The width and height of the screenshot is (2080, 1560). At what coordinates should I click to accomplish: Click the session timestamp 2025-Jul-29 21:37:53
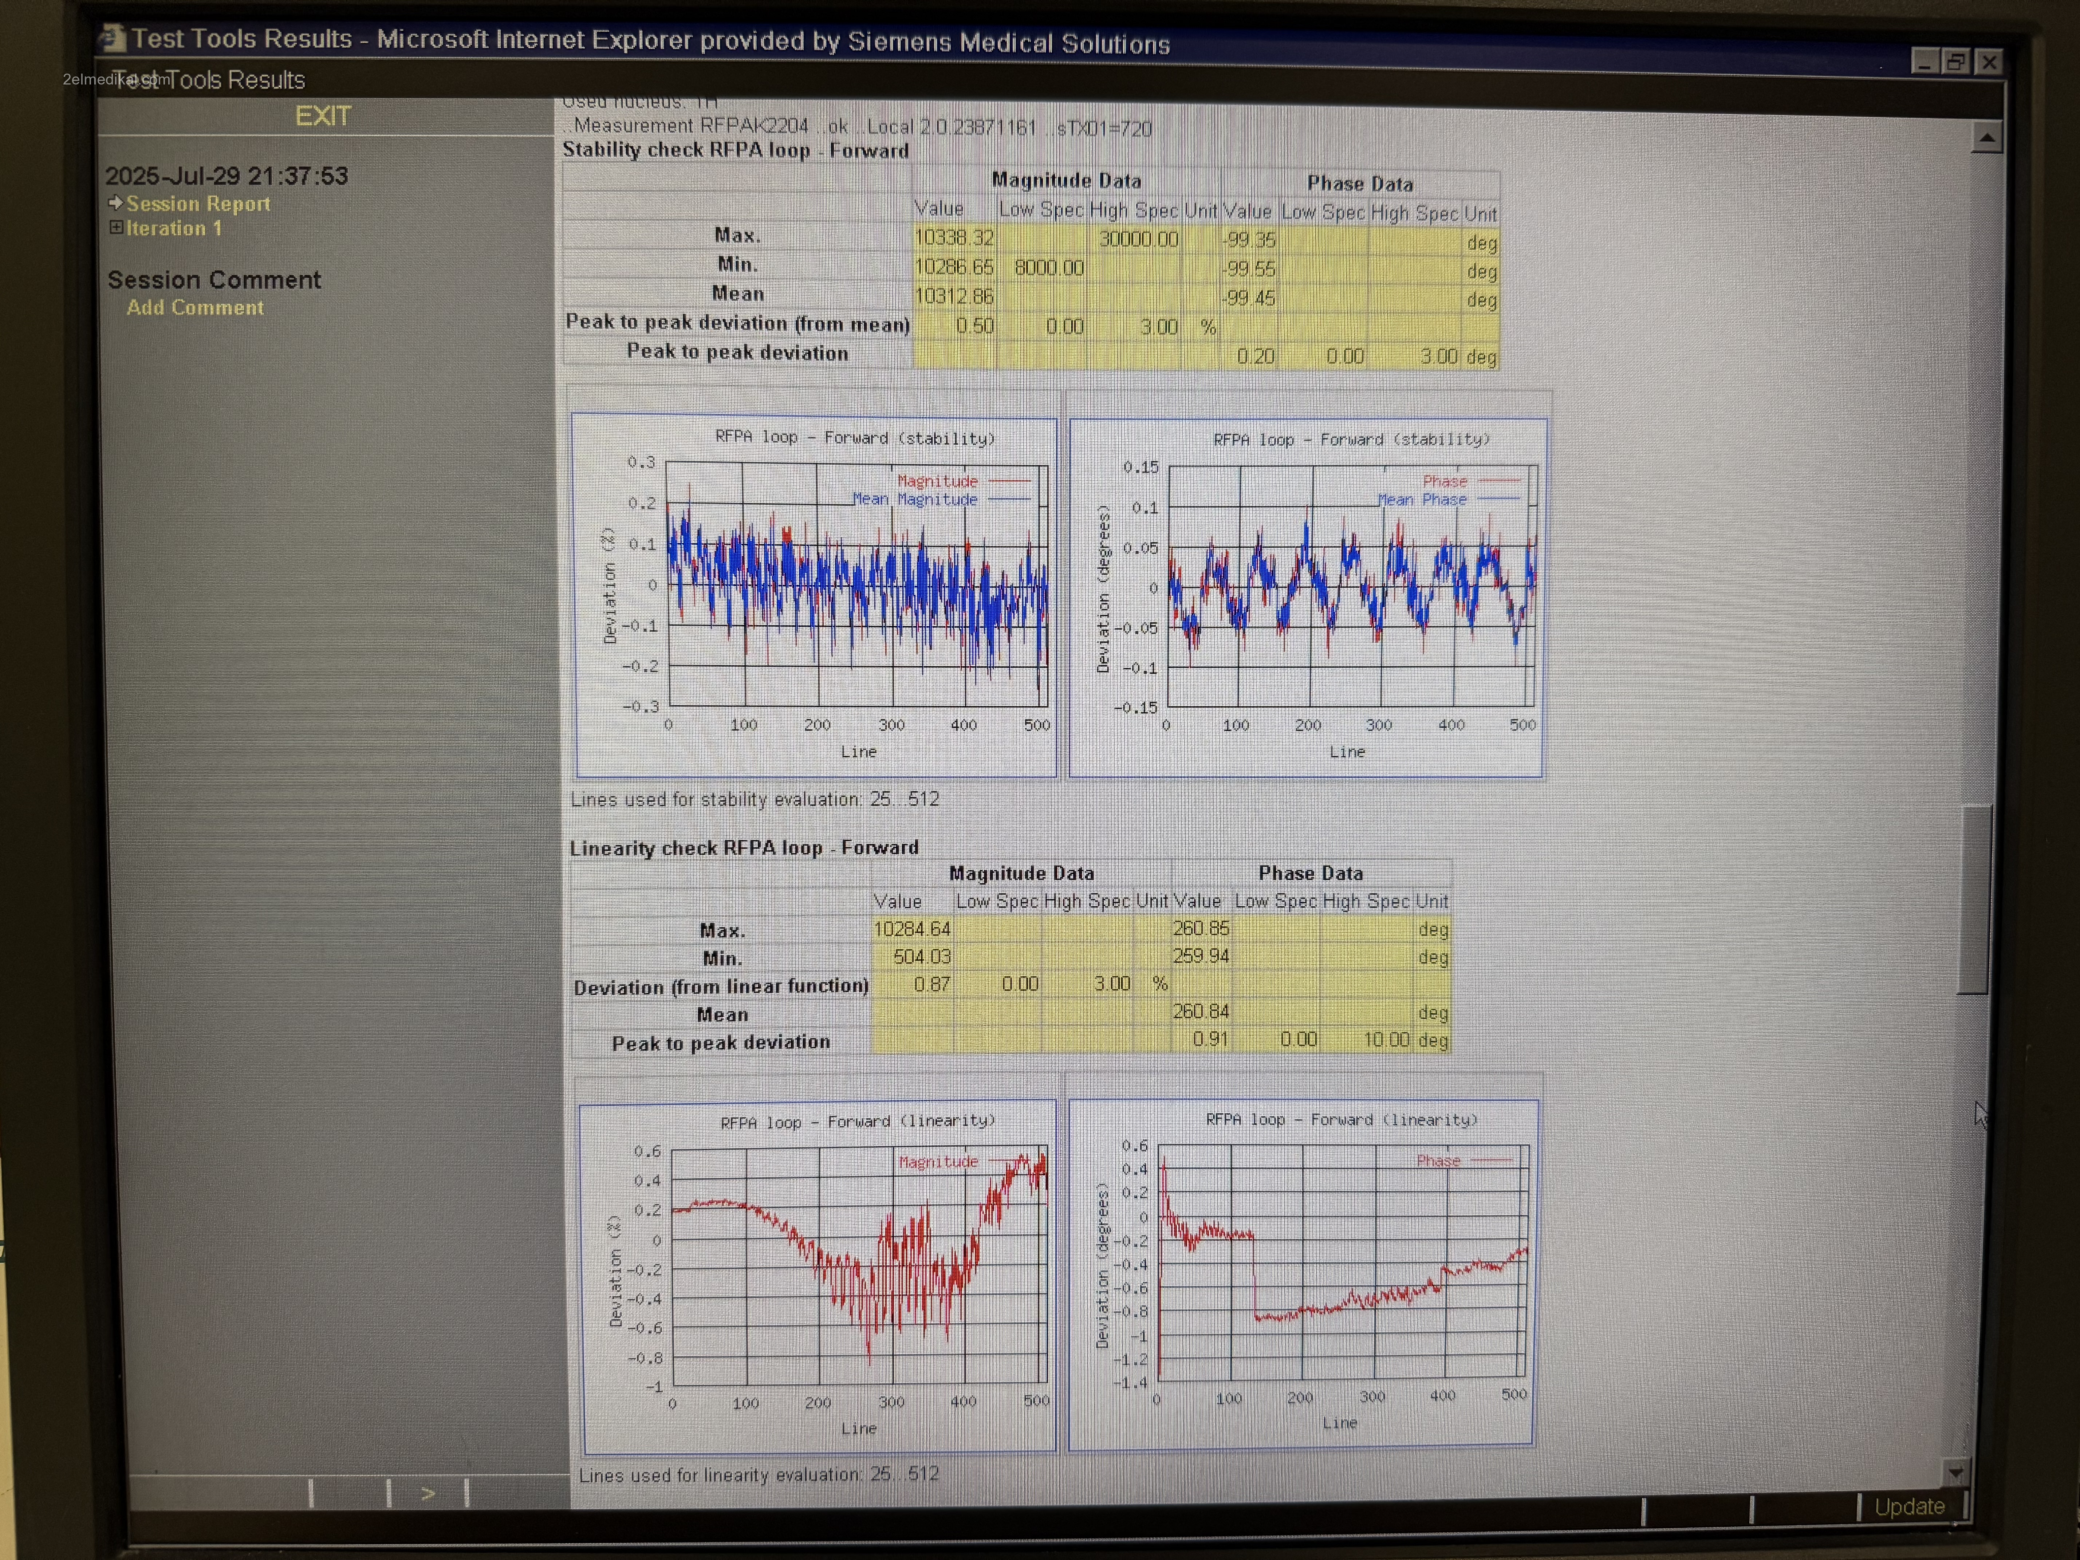[x=226, y=176]
